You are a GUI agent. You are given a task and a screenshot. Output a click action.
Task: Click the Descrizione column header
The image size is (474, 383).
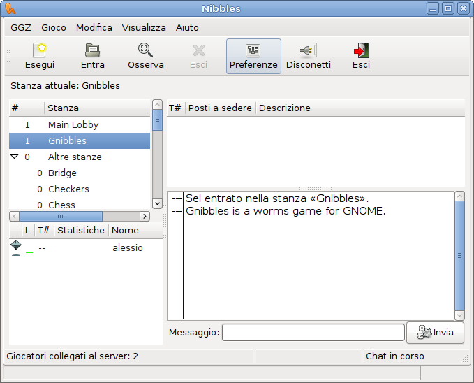(360, 108)
